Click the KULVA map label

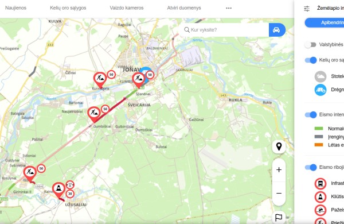point(55,21)
